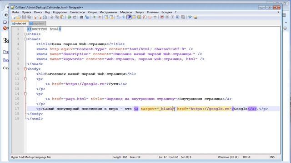Viewport: 291px width, 163px height.
Task: Open the Запуск menu
Action: tap(140, 12)
